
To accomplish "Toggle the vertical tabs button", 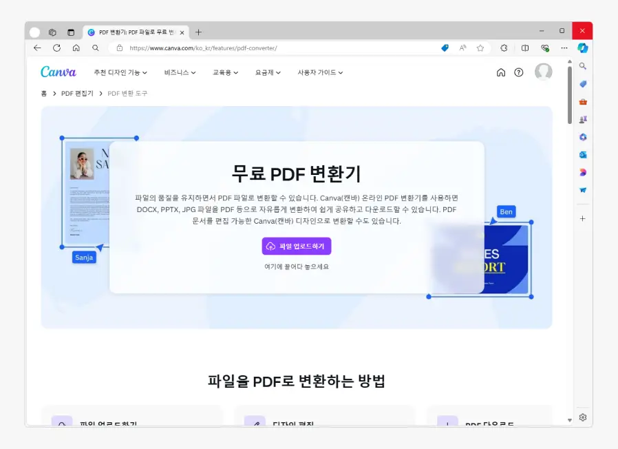I will (70, 32).
